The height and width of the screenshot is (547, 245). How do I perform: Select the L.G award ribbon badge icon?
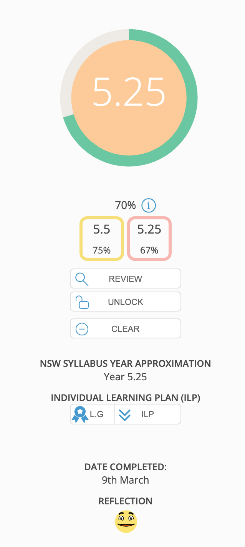pos(80,414)
